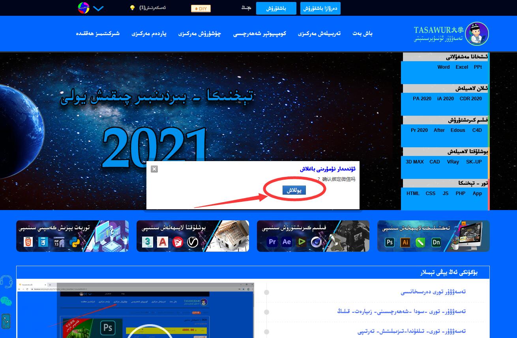Click the colorful user avatar icon
The width and height of the screenshot is (517, 338).
pos(84,8)
